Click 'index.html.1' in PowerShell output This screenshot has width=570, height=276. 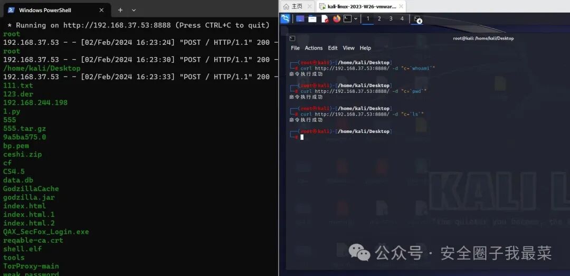[x=29, y=215]
